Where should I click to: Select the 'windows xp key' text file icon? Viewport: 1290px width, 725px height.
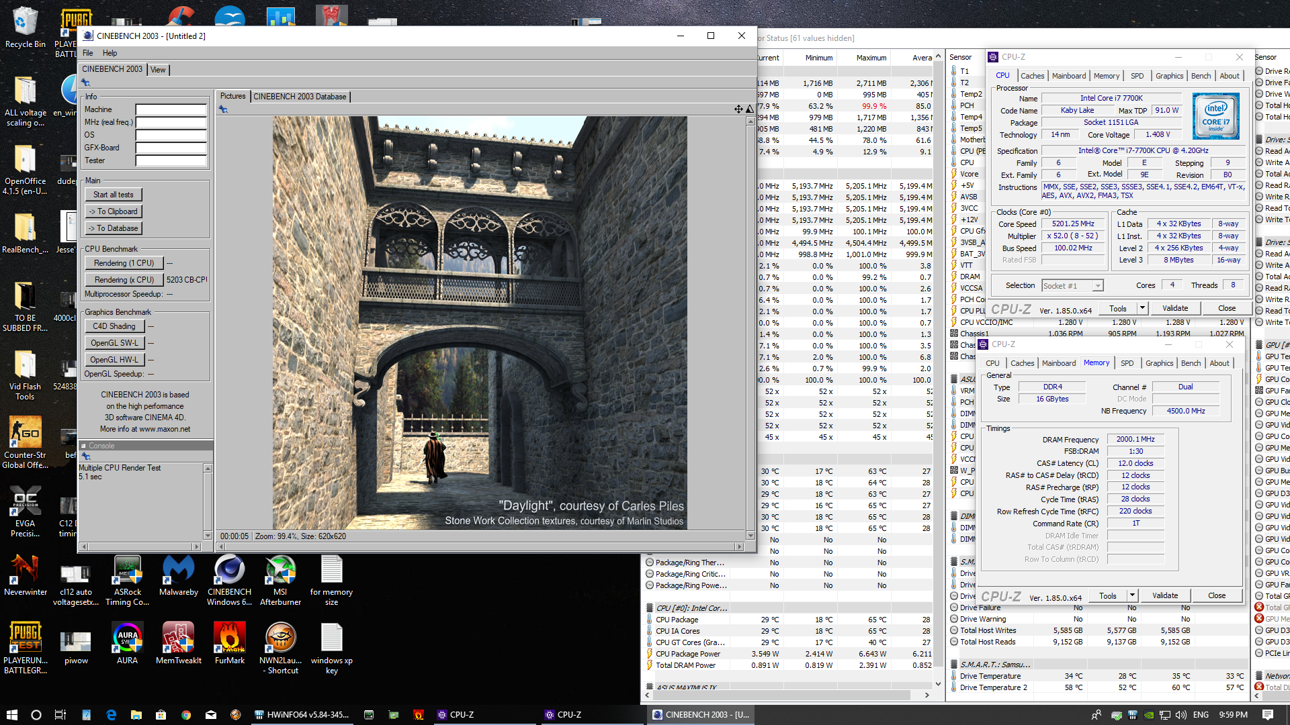(331, 648)
